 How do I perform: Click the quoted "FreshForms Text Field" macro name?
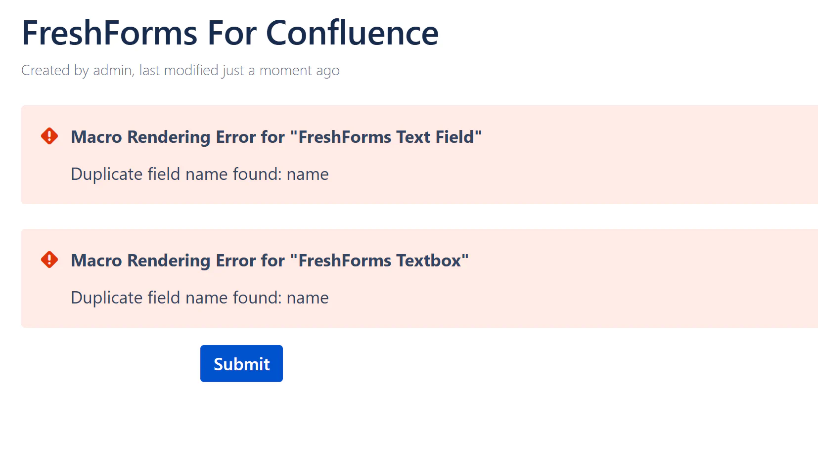(386, 137)
